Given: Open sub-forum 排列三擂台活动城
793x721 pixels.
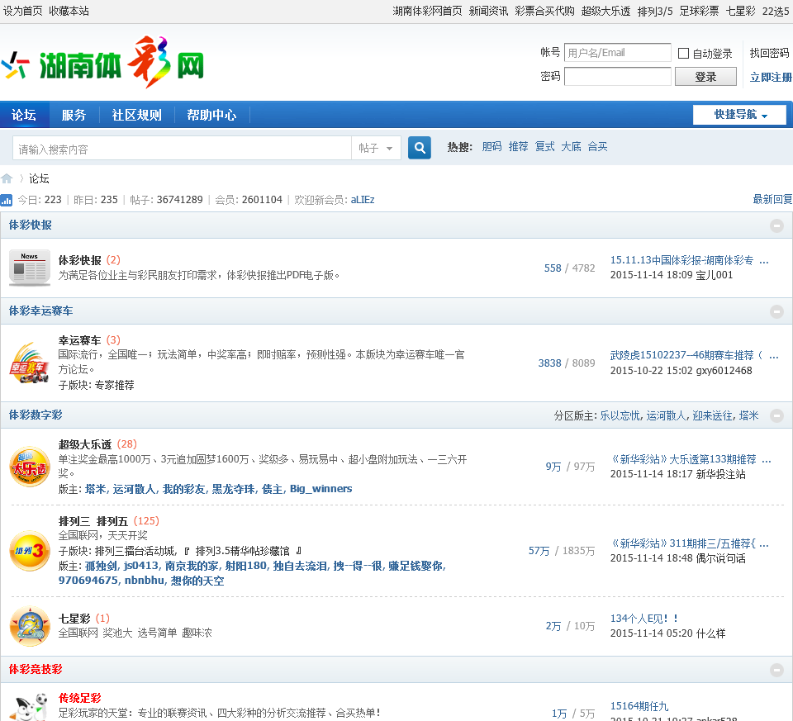Looking at the screenshot, I should (135, 551).
